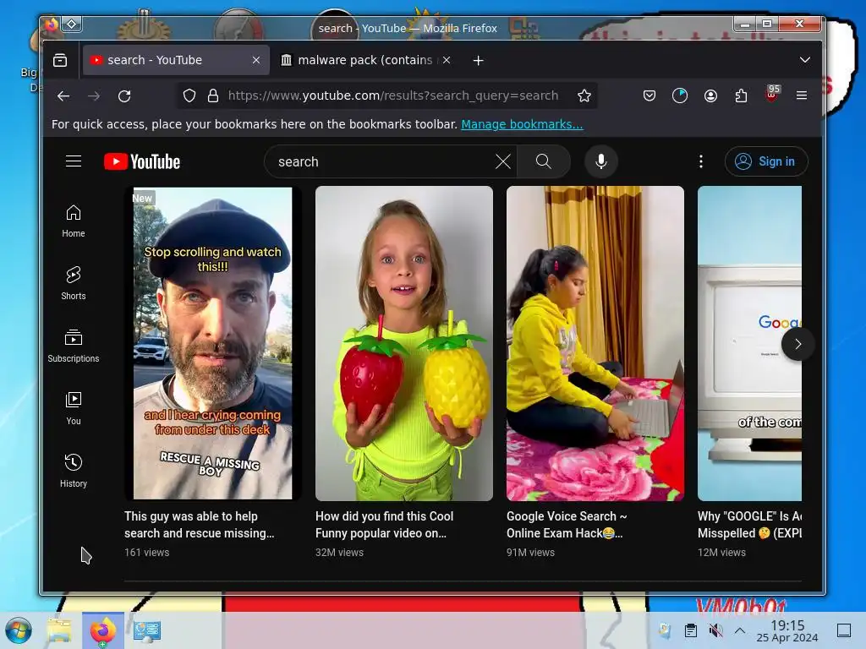Open the girl with fruit cups thumbnail
This screenshot has width=866, height=649.
pyautogui.click(x=403, y=343)
